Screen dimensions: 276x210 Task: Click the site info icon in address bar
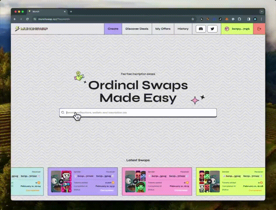coord(35,19)
